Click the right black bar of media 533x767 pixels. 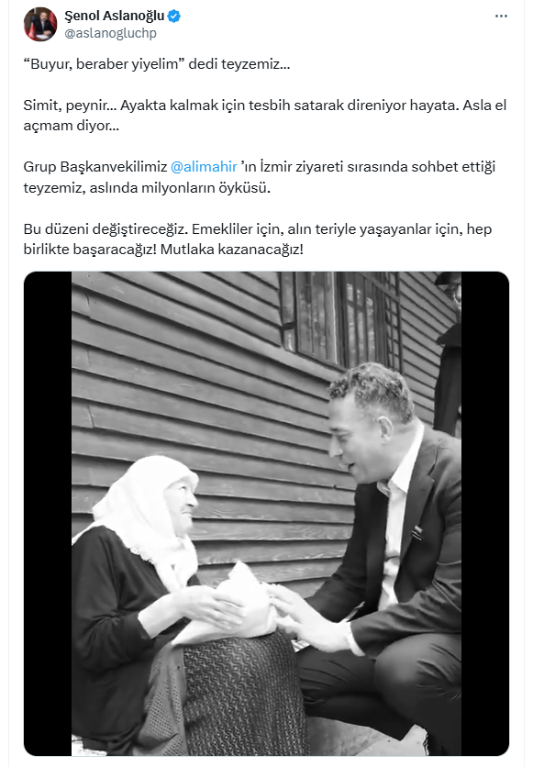point(485,514)
